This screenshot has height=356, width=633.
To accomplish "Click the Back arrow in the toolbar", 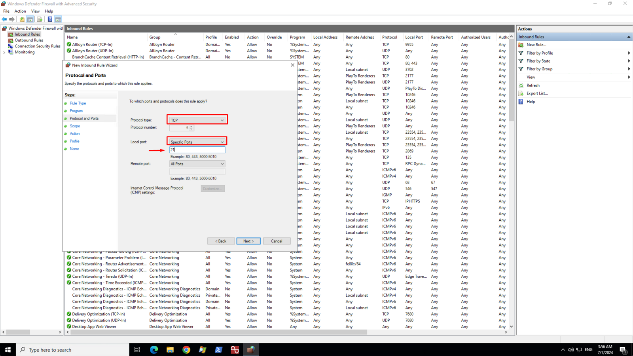I will (x=4, y=19).
